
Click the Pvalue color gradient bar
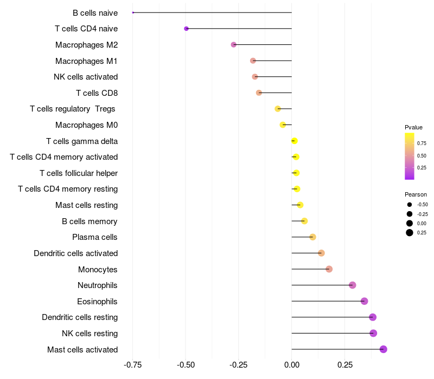point(410,156)
